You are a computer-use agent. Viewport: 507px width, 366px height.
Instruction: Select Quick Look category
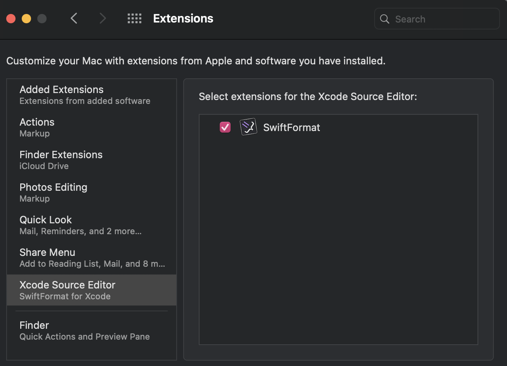(92, 225)
